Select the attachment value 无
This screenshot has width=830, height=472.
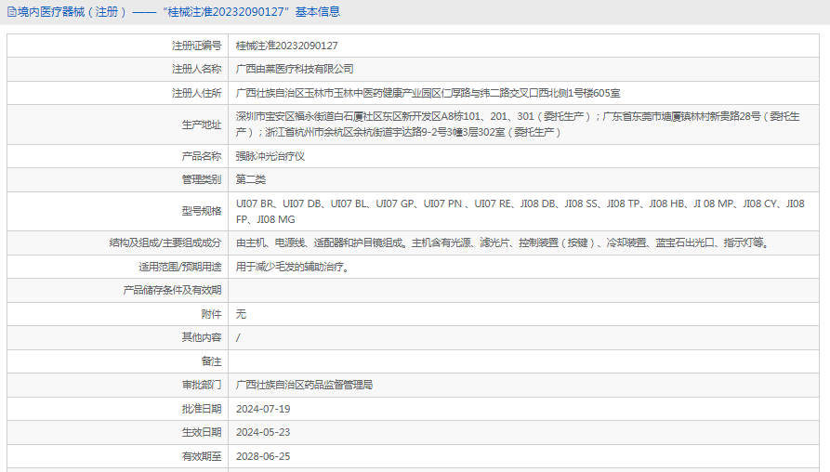point(241,314)
